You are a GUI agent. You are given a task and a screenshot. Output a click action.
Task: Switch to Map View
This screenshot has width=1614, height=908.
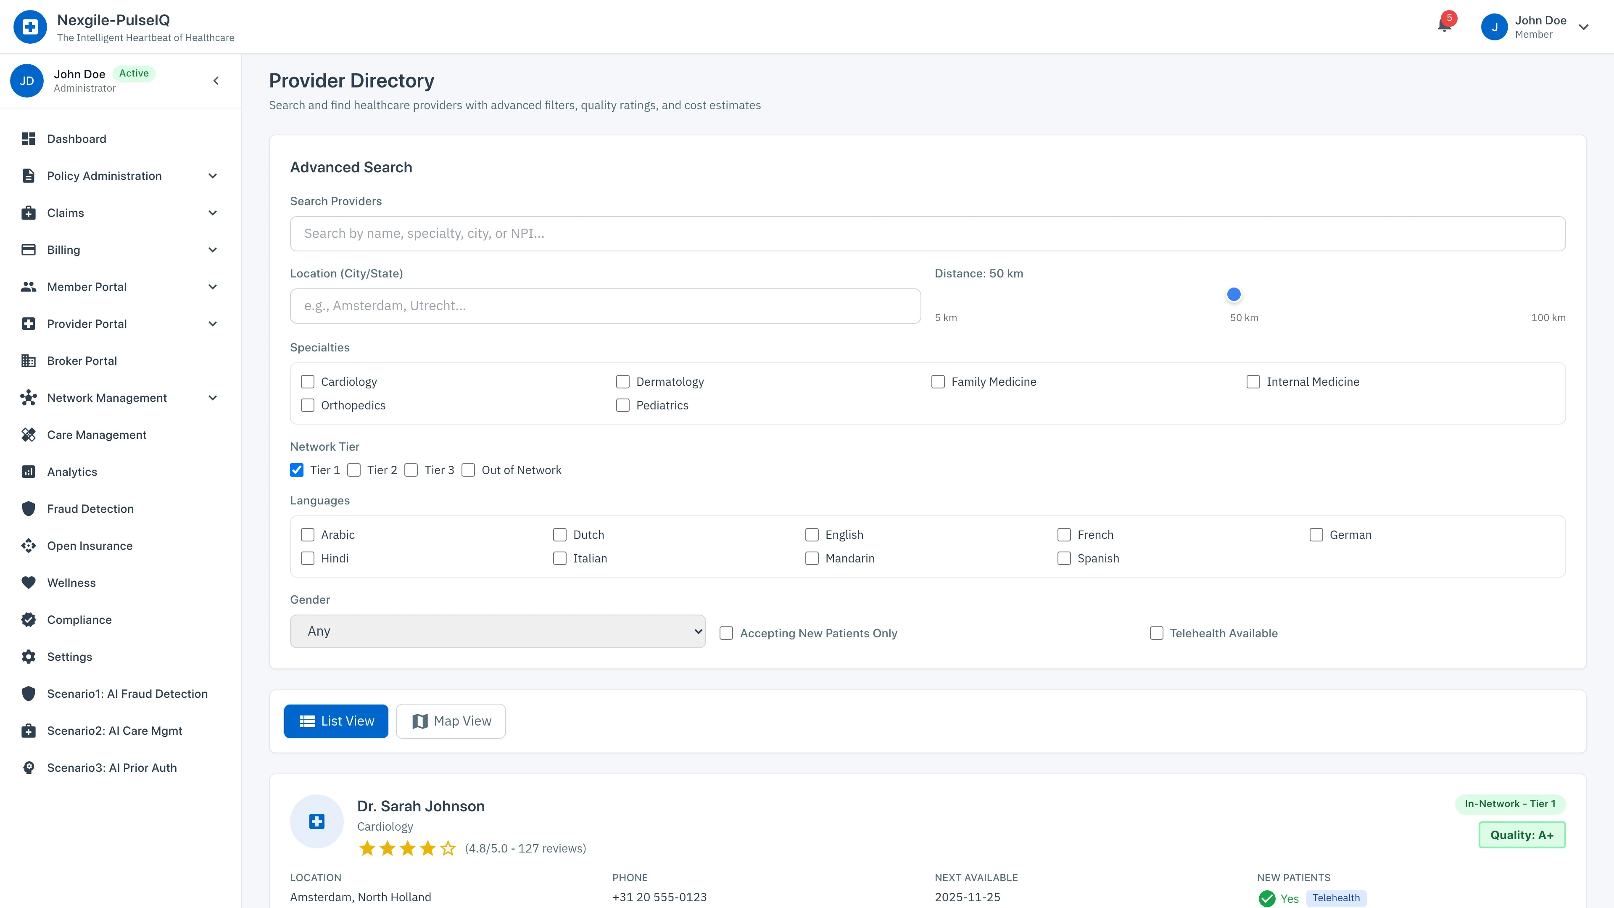[x=451, y=721]
